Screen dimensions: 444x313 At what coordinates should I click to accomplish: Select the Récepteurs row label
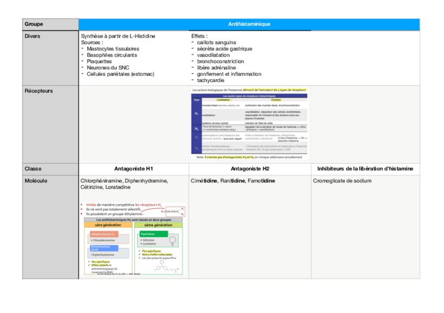(x=39, y=91)
